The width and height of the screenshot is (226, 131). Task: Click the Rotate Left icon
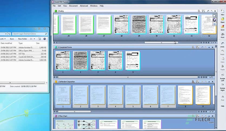[x=222, y=75]
